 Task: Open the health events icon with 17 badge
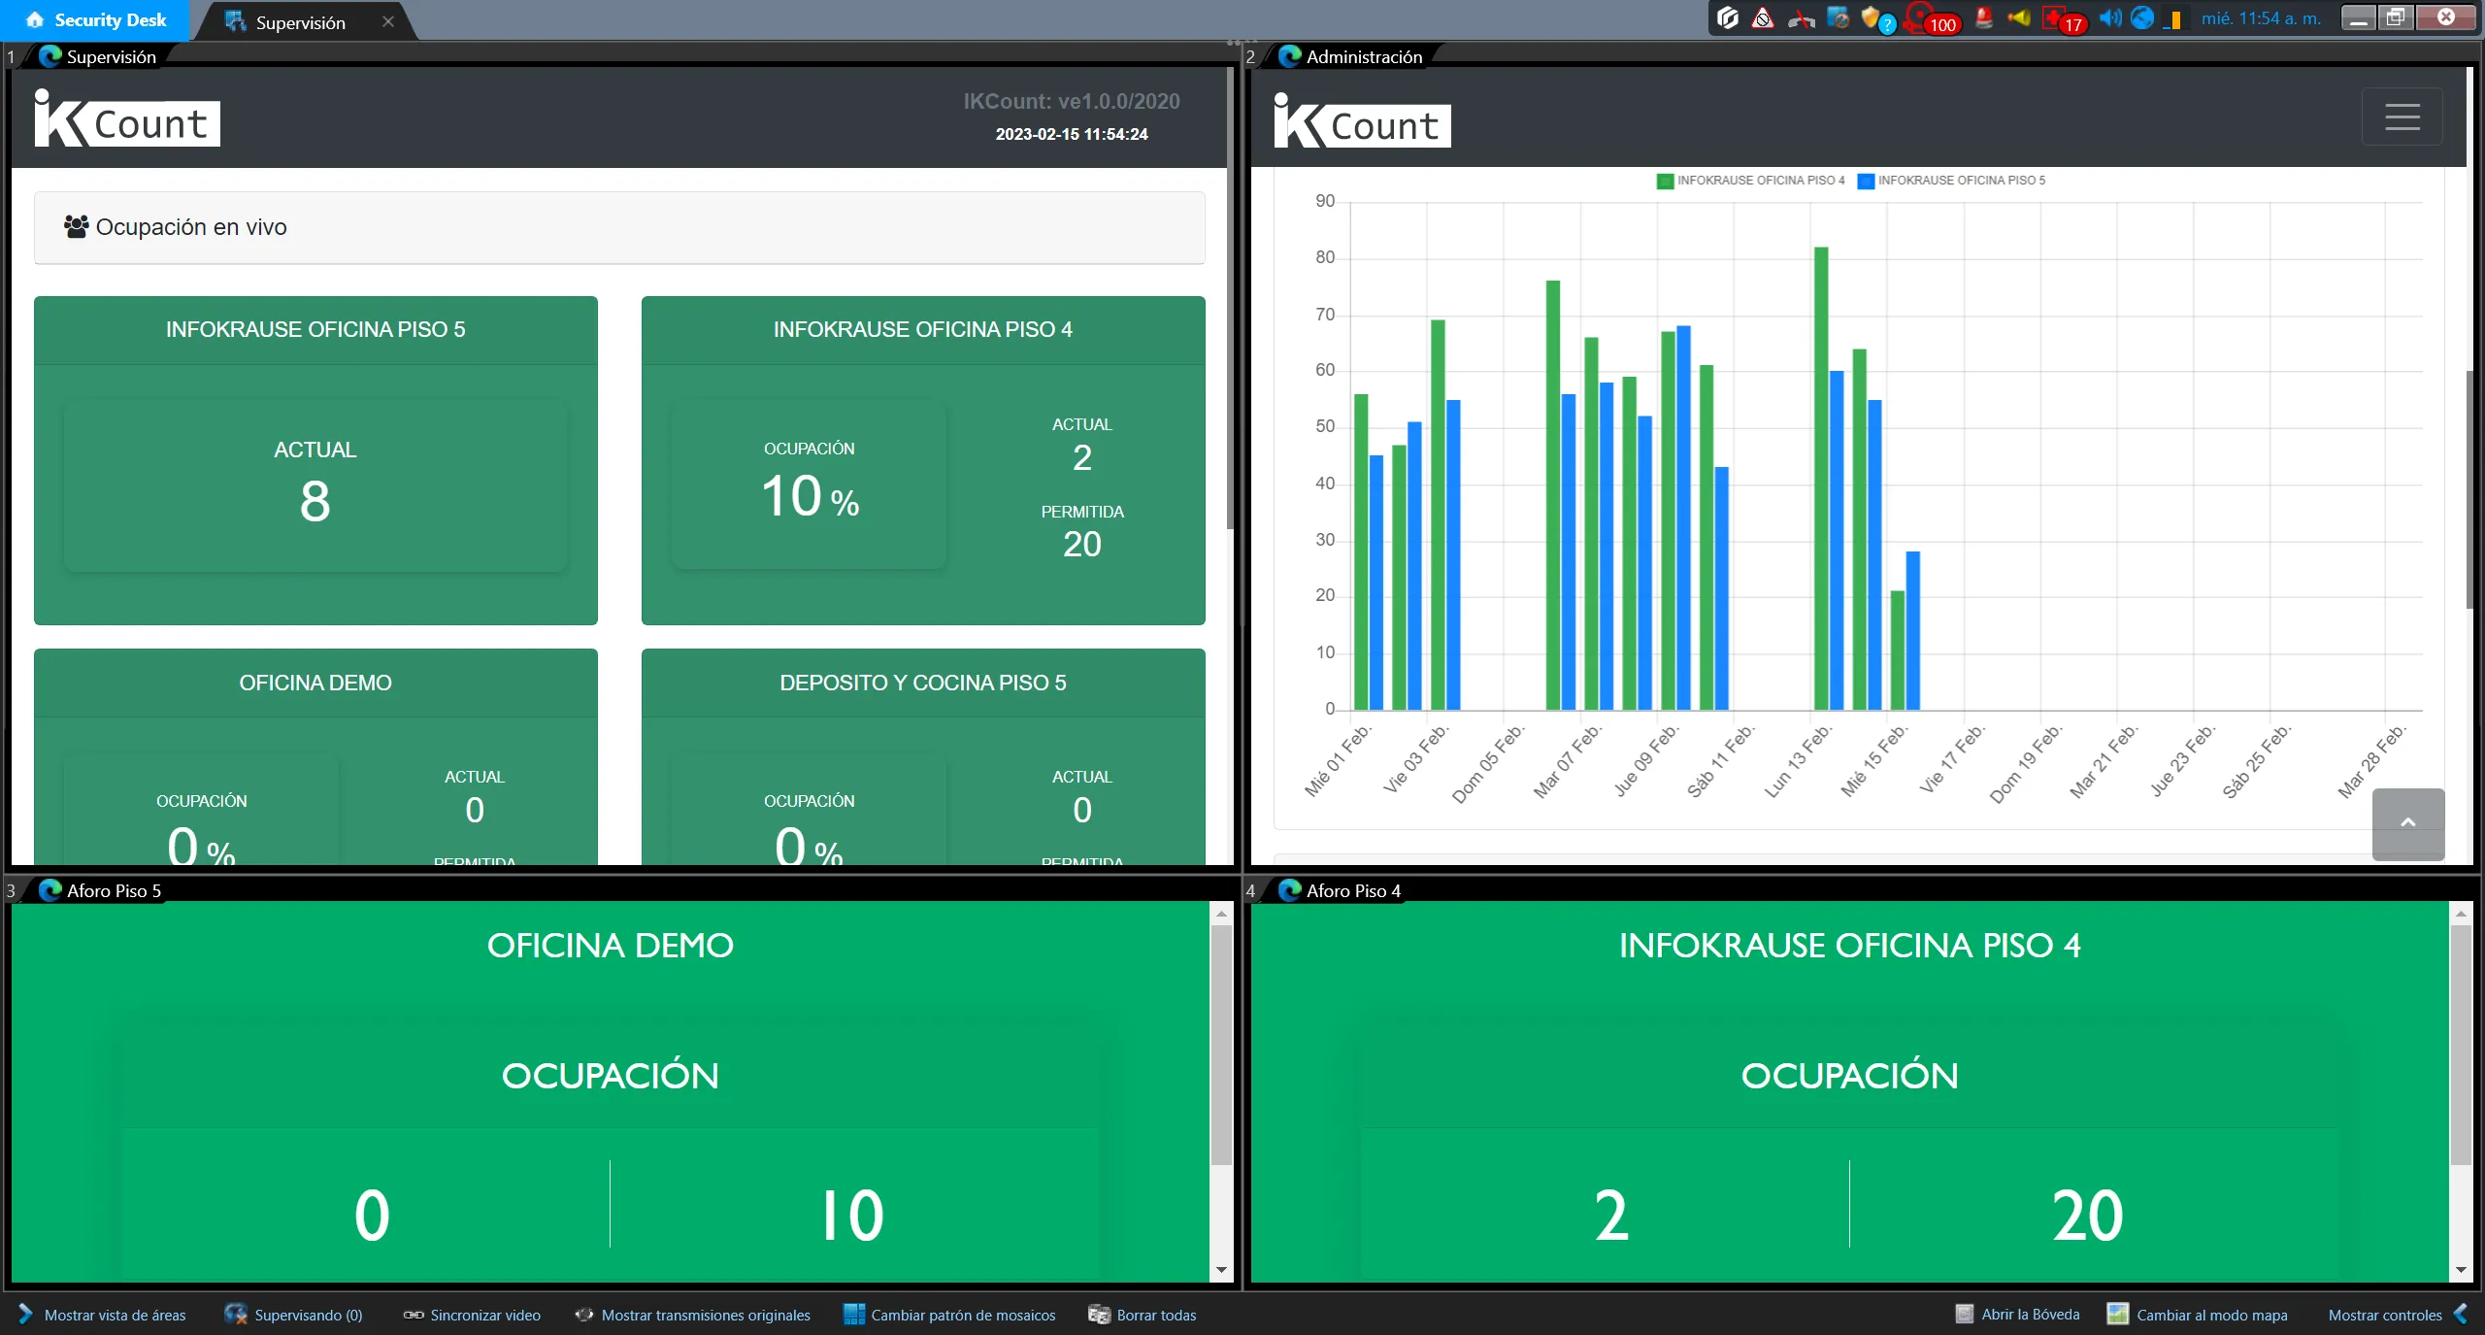pos(2056,18)
